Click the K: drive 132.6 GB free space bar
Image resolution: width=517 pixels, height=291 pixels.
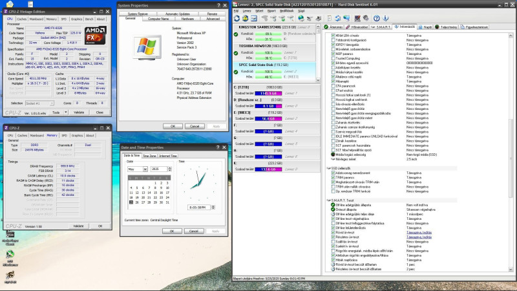(268, 169)
